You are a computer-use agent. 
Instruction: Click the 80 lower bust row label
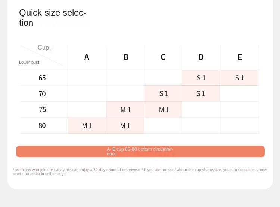click(x=42, y=125)
